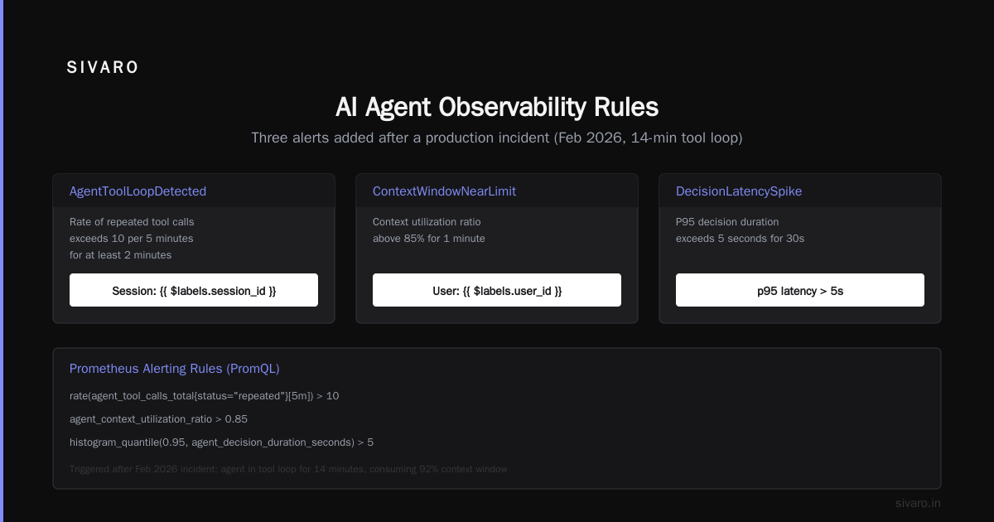Click the rate(agent_tool_calls_total...) query line

(204, 396)
